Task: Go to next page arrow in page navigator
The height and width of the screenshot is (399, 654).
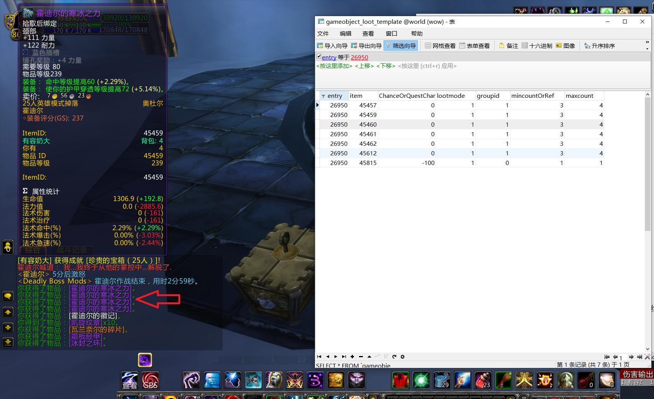Action: coord(631,357)
